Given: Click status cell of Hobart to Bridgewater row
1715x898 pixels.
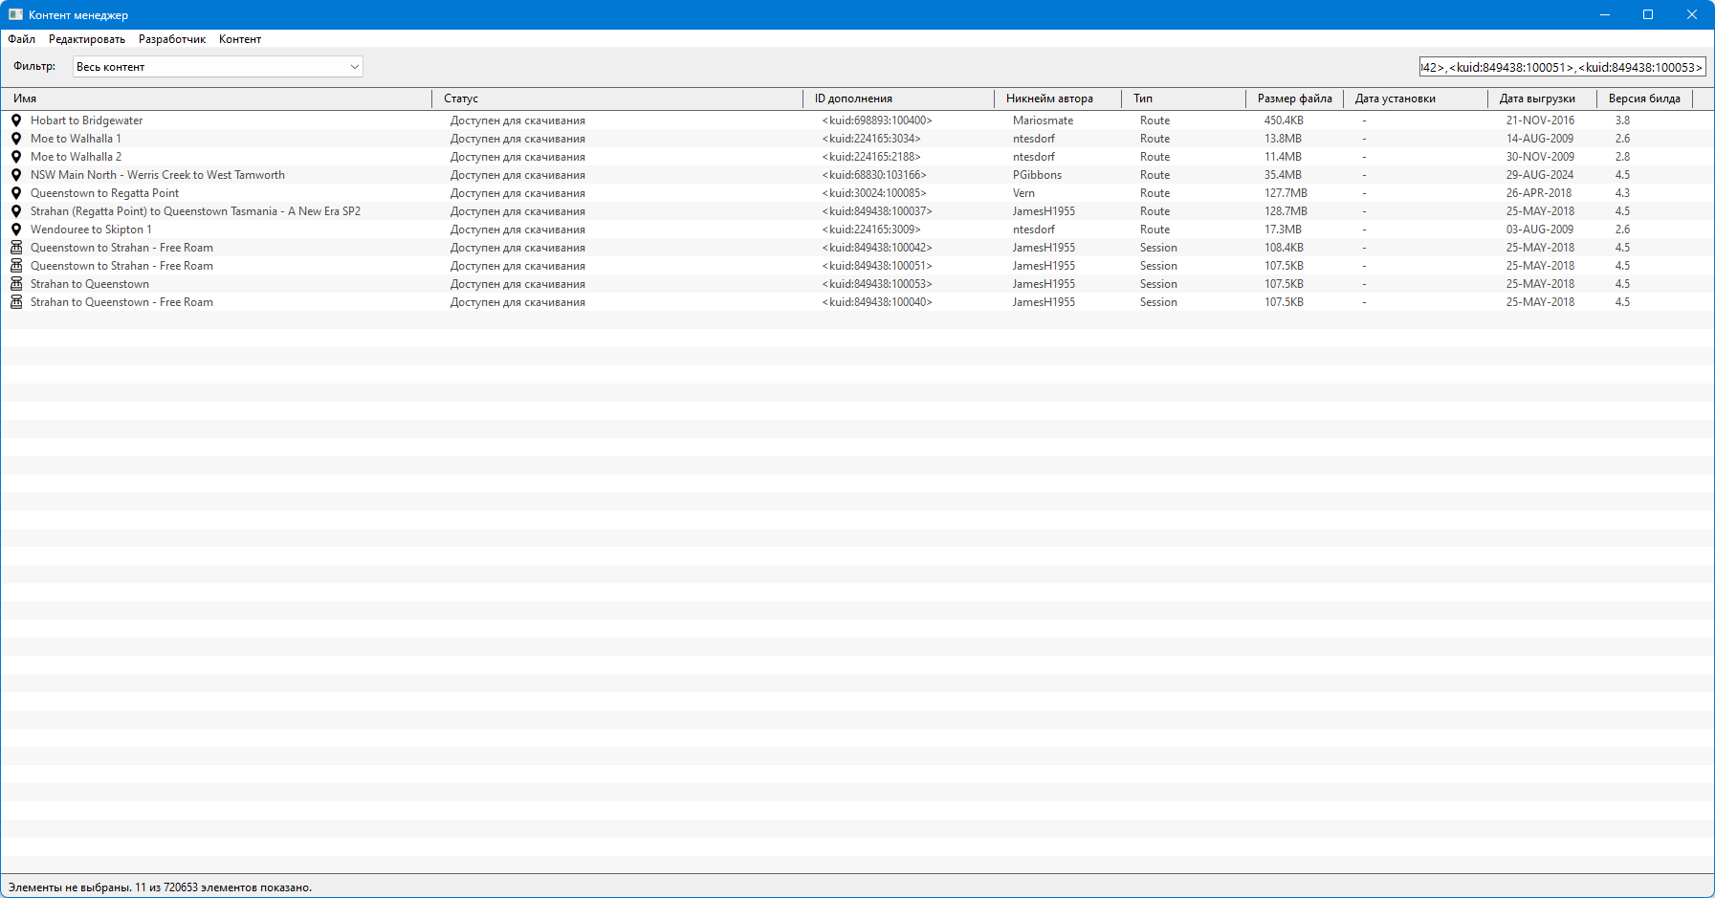Looking at the screenshot, I should click(517, 120).
